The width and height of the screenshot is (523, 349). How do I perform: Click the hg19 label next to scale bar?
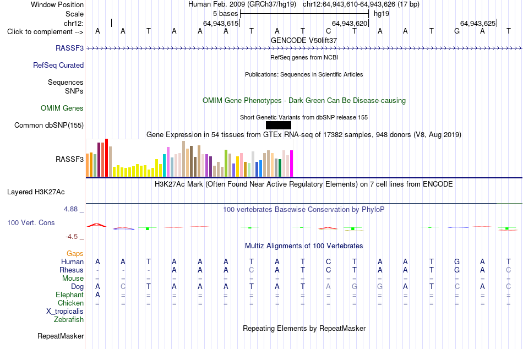pyautogui.click(x=382, y=14)
